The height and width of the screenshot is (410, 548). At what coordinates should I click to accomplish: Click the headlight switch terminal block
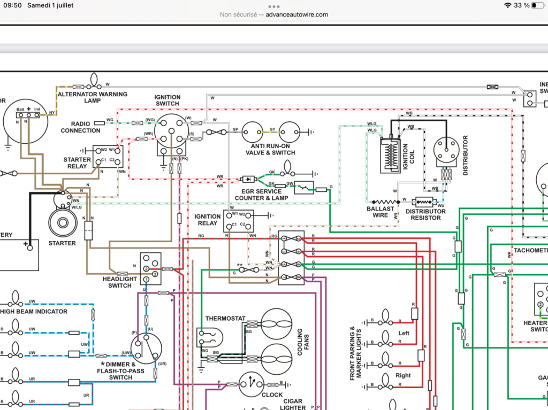coord(150,268)
